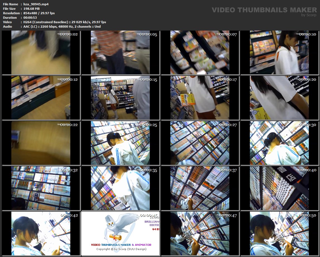Select the frame stamped 00:00:10
This screenshot has height=257, width=320.
coord(280,53)
